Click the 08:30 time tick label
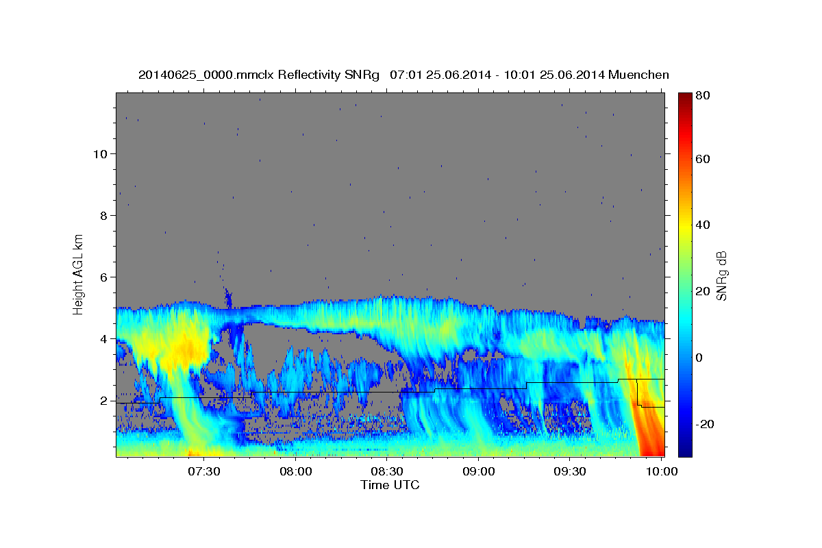Image resolution: width=822 pixels, height=548 pixels. (x=386, y=472)
